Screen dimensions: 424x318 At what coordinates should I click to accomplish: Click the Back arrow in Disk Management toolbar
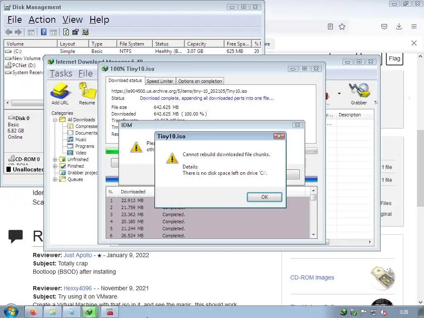click(x=9, y=32)
